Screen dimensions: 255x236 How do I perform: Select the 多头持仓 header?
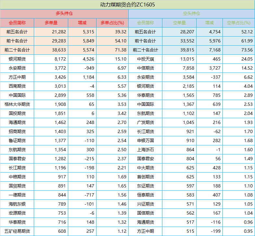click(64, 14)
